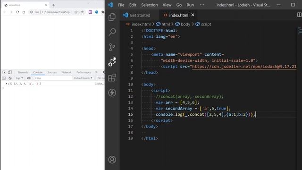This screenshot has height=170, width=302.
Task: Open the View menu
Action: tap(167, 5)
